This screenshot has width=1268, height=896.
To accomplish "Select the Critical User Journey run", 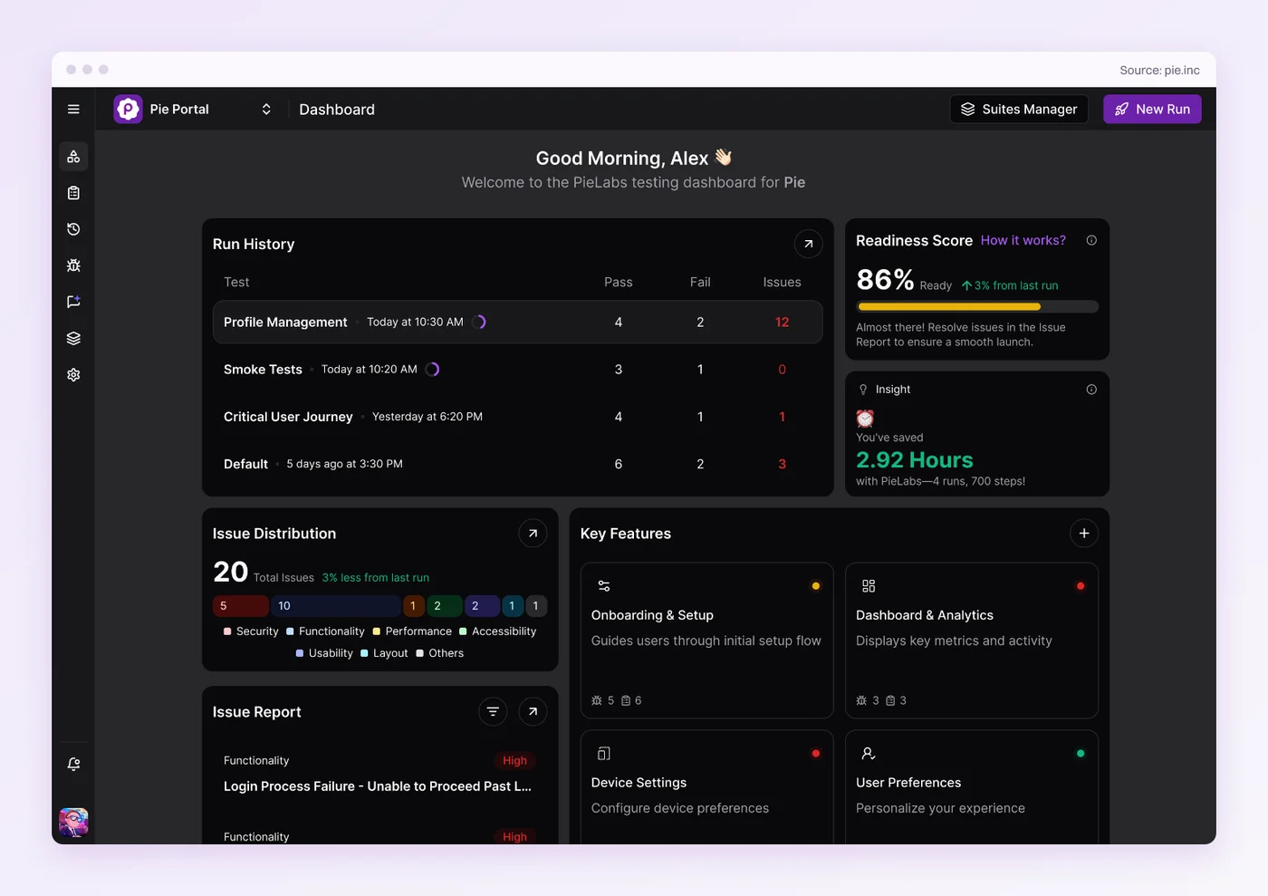I will [x=518, y=417].
